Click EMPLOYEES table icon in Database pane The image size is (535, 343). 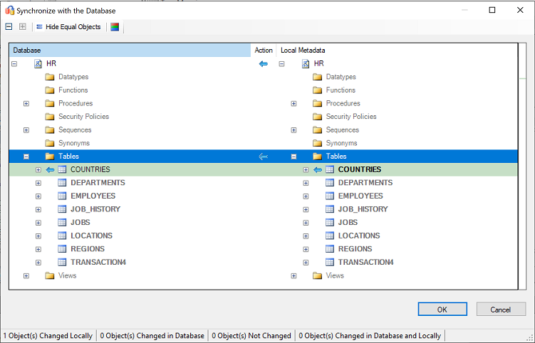62,196
